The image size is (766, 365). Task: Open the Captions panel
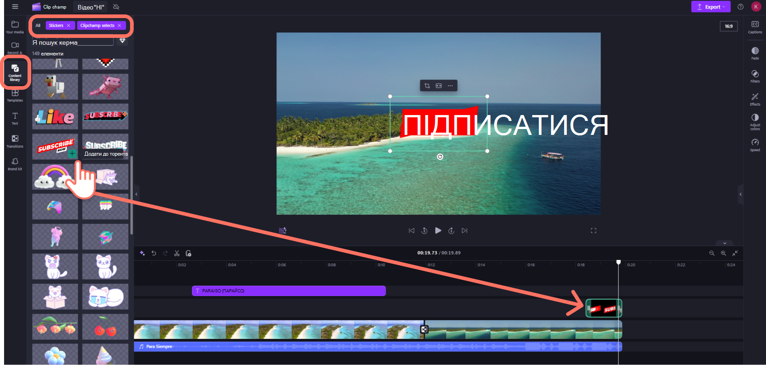[755, 27]
